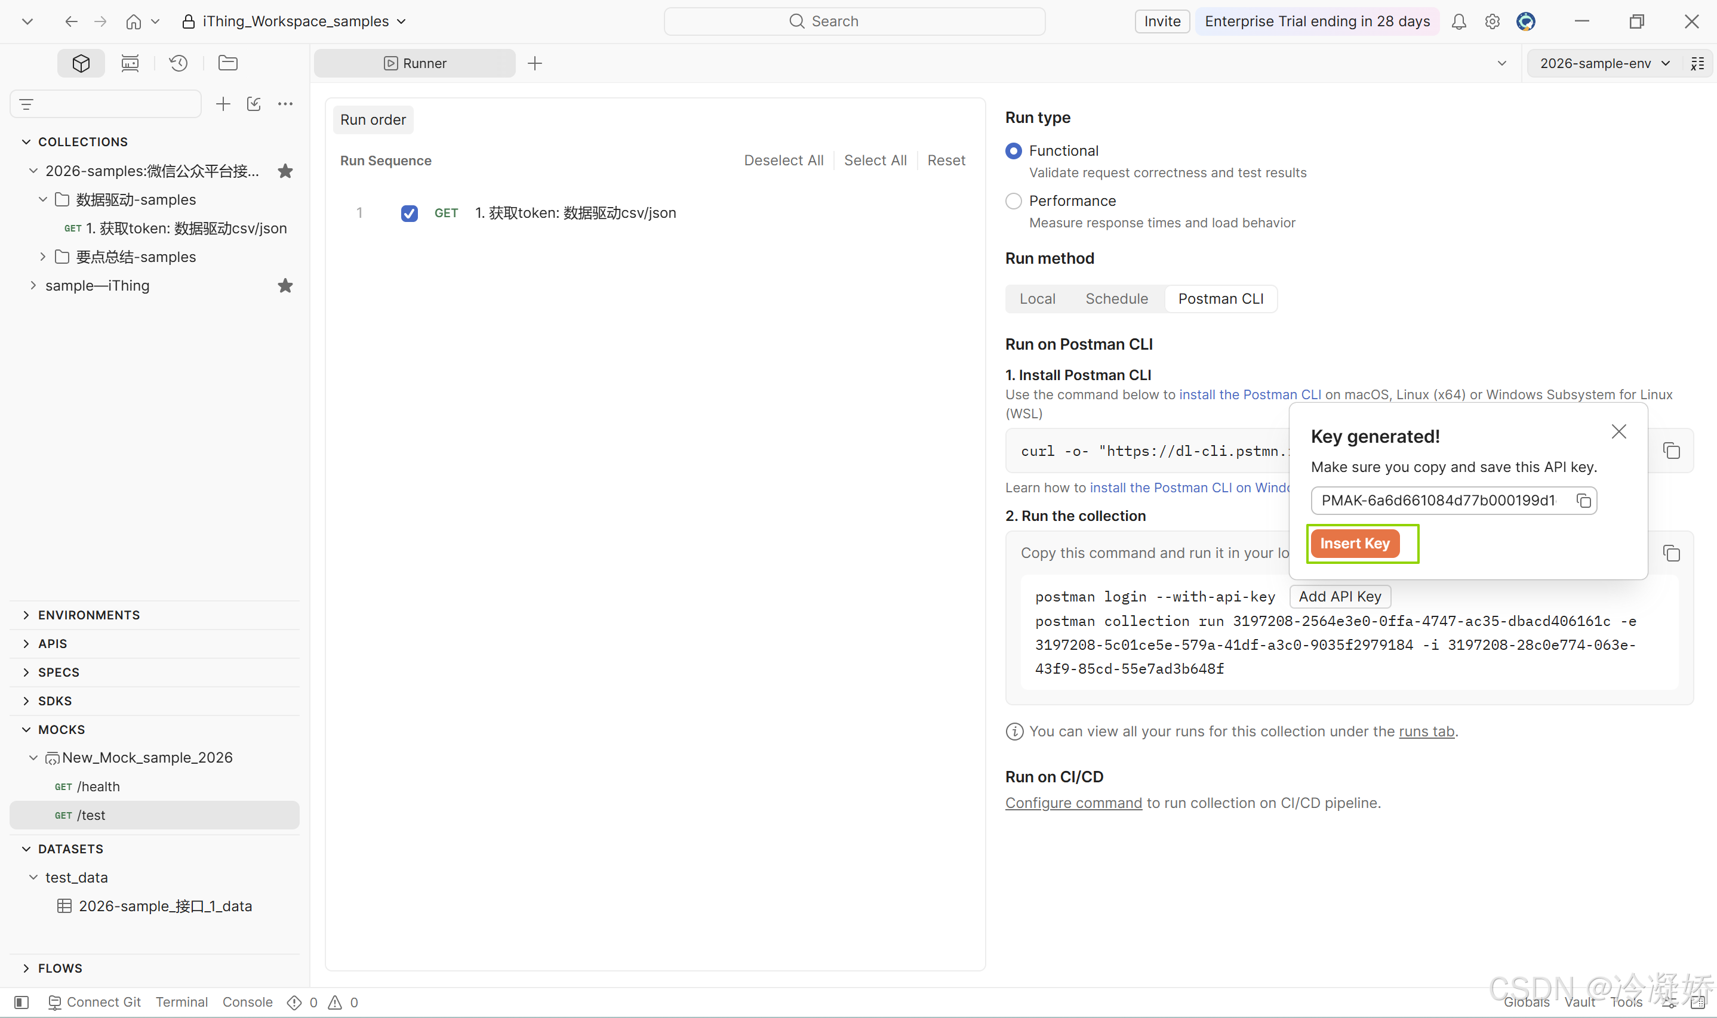Select the Performance run type

[x=1014, y=201]
